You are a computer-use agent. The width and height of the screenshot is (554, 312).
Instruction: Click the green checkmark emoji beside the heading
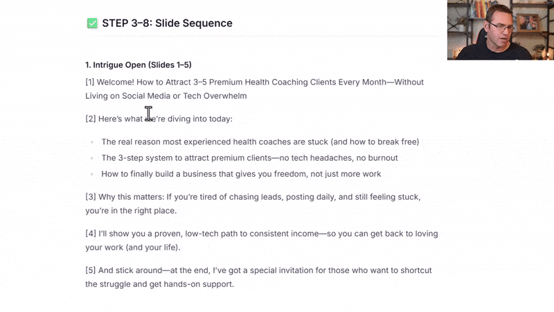pyautogui.click(x=92, y=24)
